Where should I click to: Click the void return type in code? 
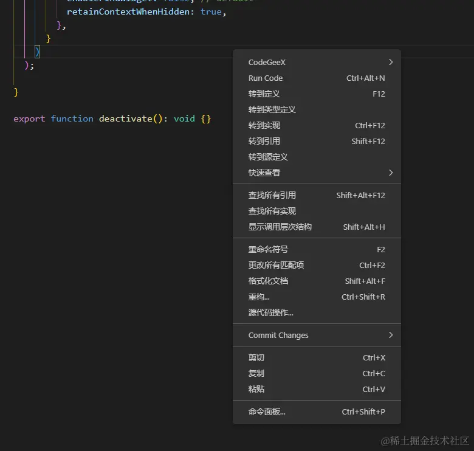pos(184,119)
